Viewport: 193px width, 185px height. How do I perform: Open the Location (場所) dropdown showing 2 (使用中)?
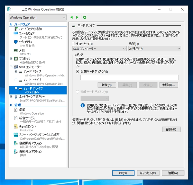click(154, 49)
